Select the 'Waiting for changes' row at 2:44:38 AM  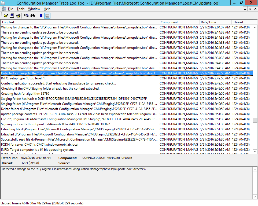coord(127,68)
